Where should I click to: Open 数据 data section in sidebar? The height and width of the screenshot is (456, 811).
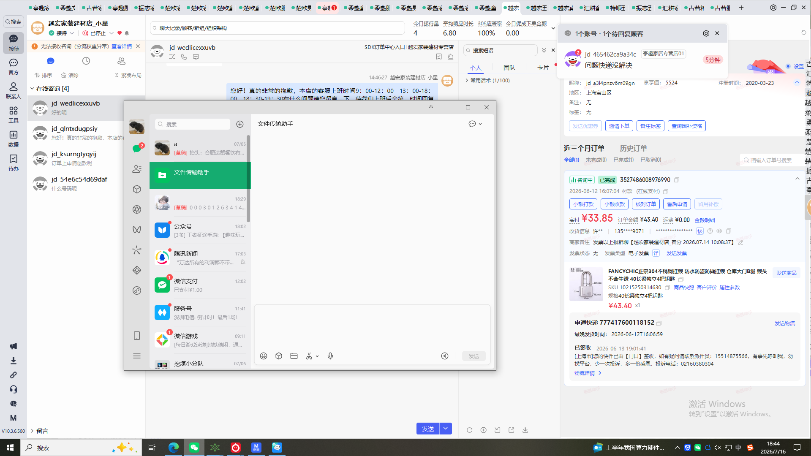click(14, 139)
